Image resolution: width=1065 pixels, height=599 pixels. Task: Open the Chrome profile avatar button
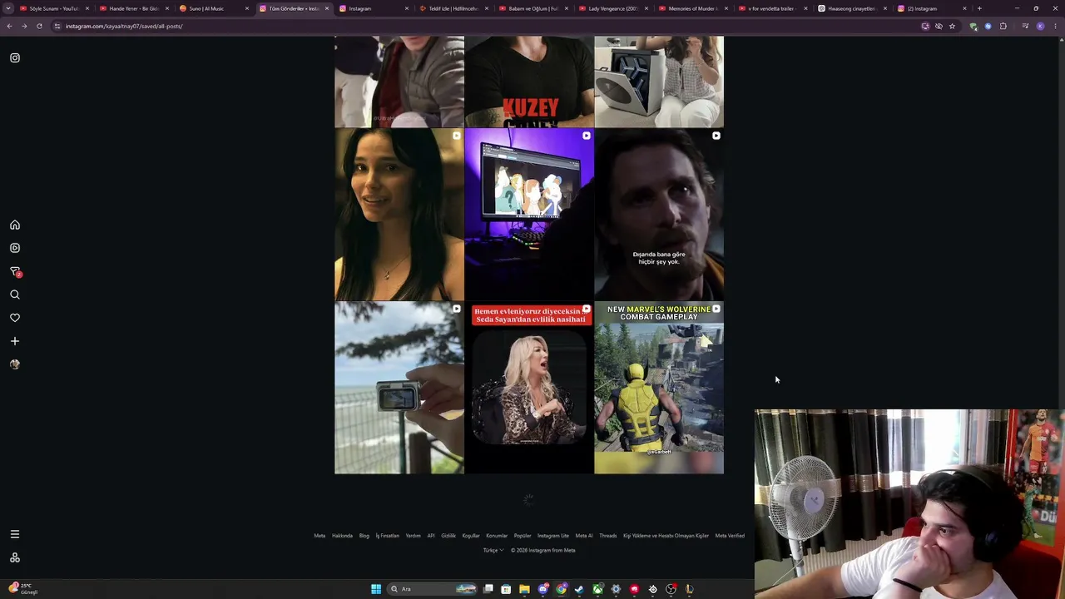1040,26
